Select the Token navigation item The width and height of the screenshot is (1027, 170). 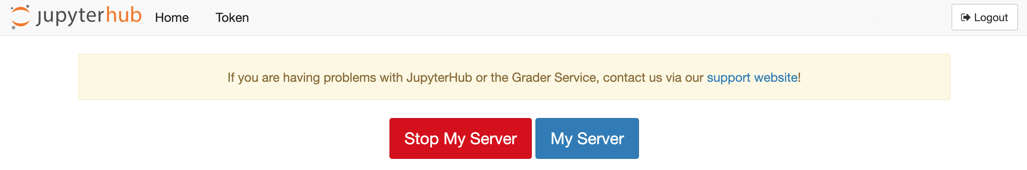232,18
